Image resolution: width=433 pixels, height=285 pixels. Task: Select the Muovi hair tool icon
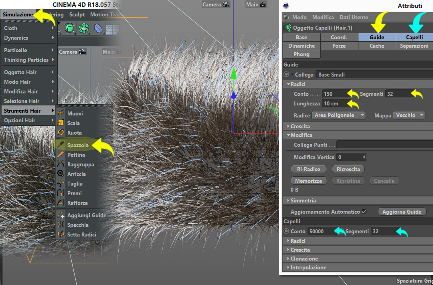[61, 113]
